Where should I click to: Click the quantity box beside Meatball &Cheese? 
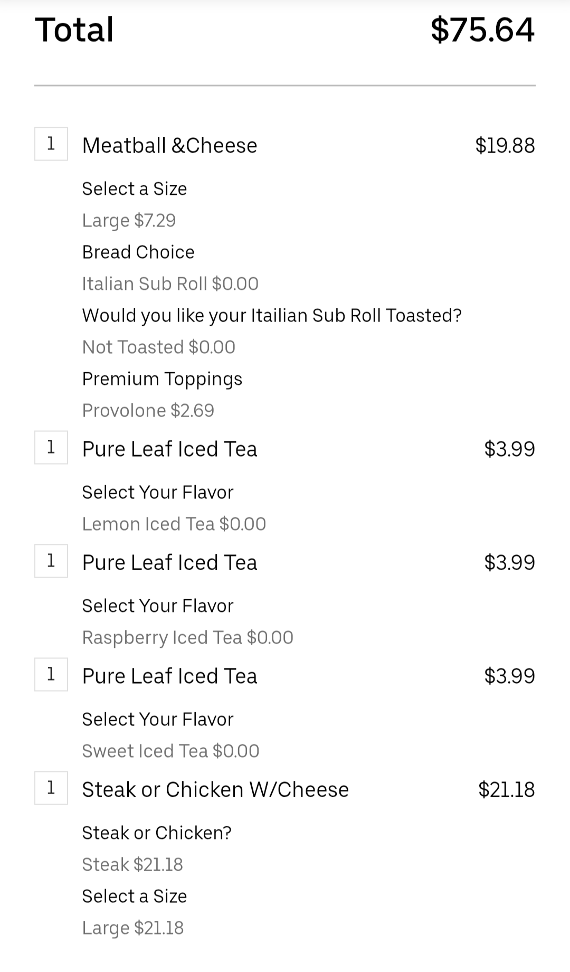[51, 144]
